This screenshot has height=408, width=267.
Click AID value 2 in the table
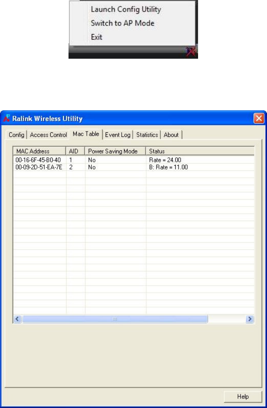[x=71, y=167]
